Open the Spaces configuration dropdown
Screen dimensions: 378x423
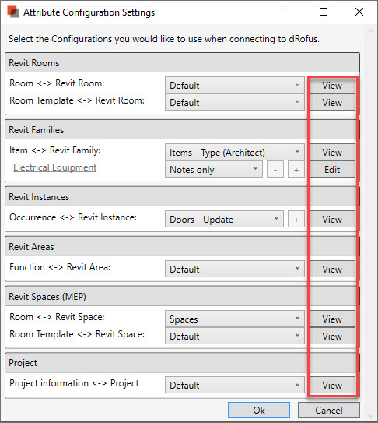[235, 319]
